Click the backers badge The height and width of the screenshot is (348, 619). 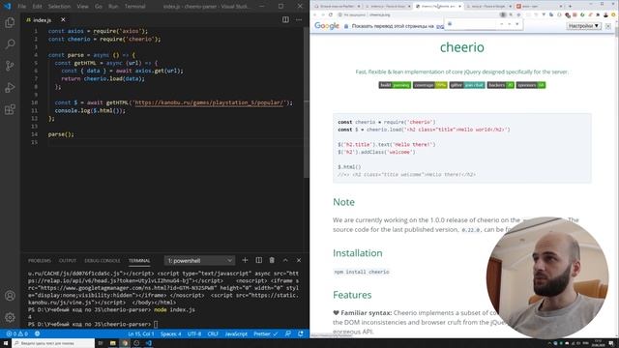click(x=501, y=85)
